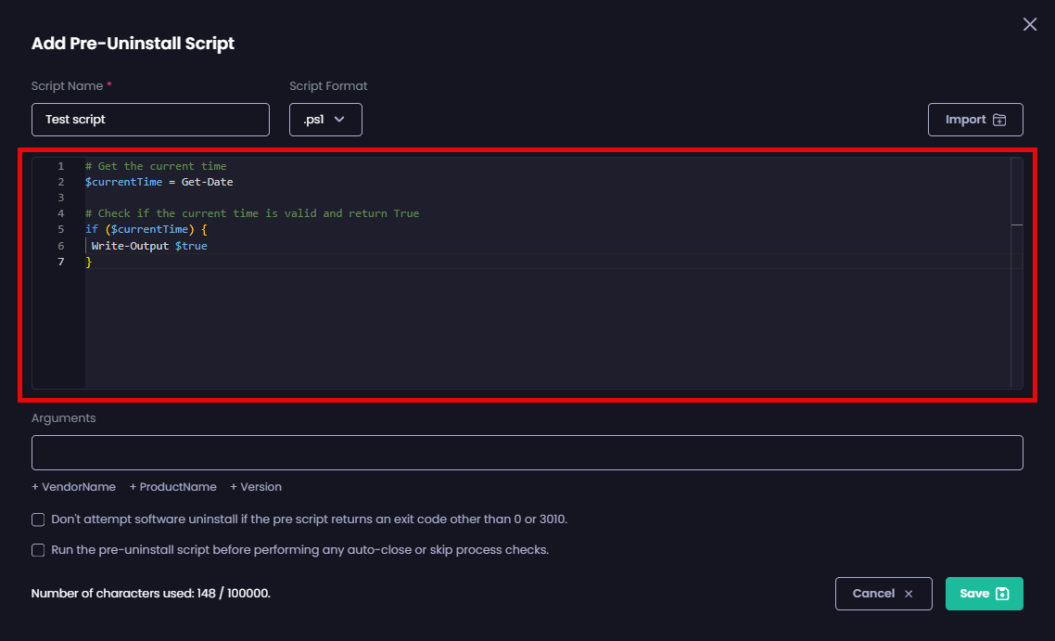Click the Write-Output $true line

(148, 246)
